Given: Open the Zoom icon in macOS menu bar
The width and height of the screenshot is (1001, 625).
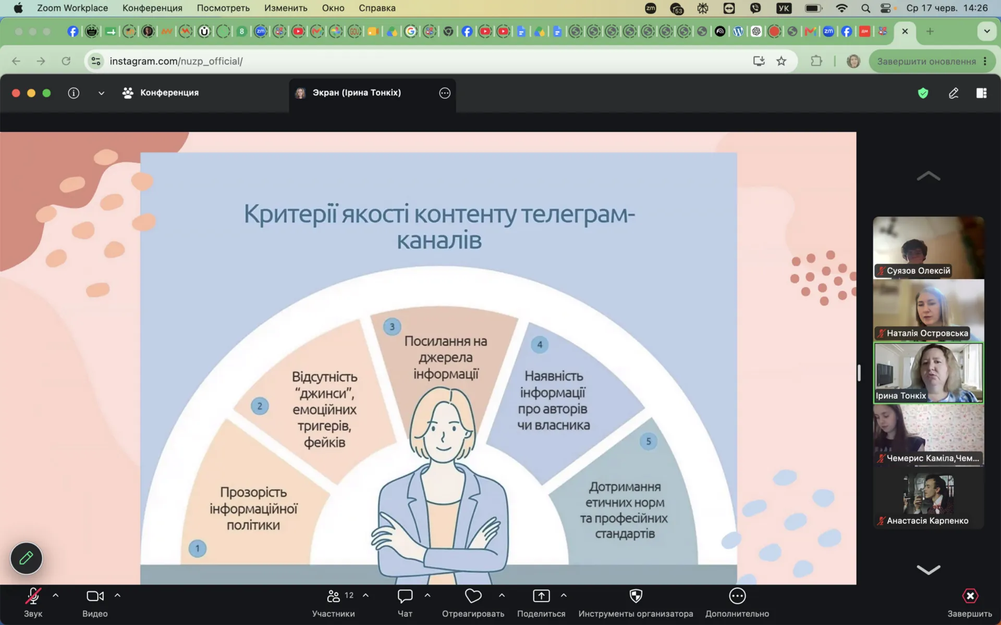Looking at the screenshot, I should click(x=651, y=8).
